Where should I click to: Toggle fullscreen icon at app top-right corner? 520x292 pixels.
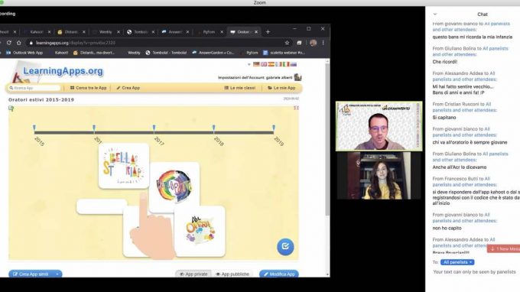click(296, 108)
